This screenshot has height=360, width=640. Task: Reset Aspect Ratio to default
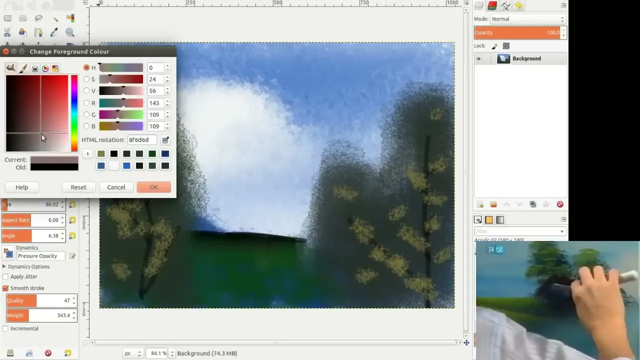tap(72, 220)
